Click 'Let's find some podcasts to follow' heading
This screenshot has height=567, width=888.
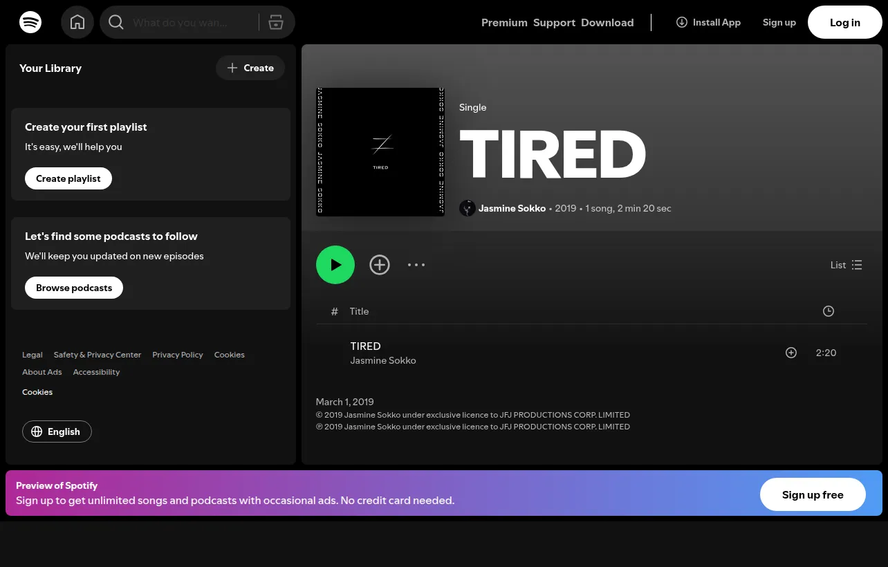(x=111, y=236)
